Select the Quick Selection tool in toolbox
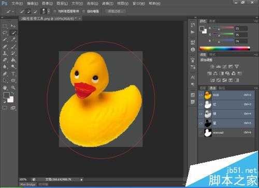This screenshot has width=259, height=188. point(13,33)
